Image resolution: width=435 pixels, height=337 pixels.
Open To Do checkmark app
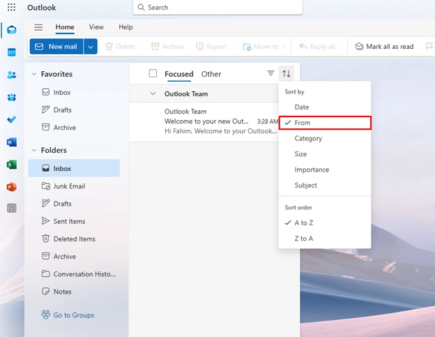tap(11, 119)
